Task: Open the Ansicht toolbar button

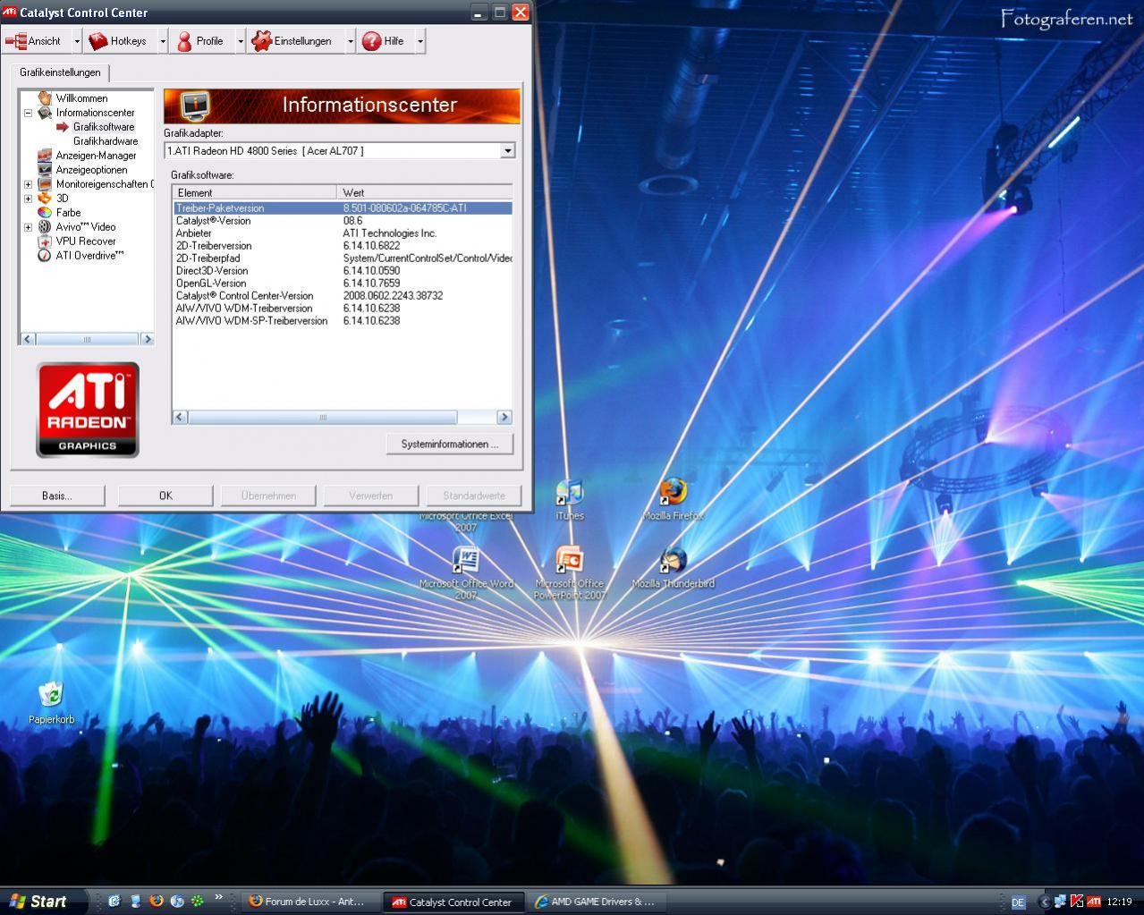Action: (35, 41)
